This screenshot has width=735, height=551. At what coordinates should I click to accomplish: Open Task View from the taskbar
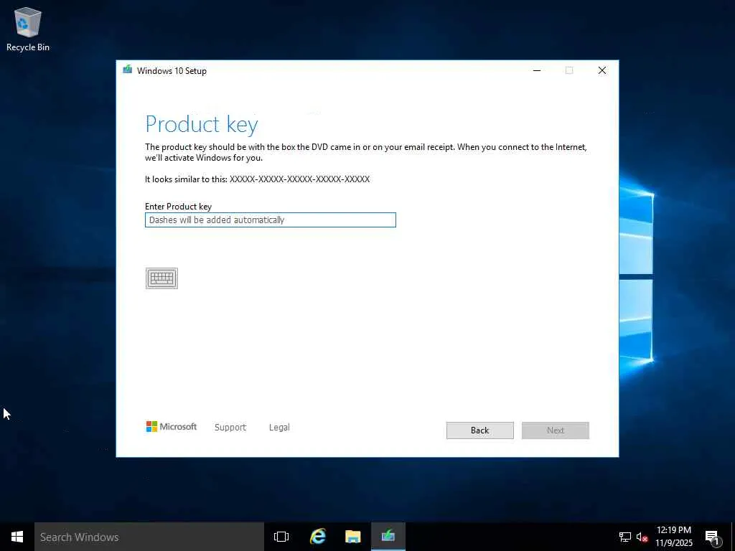pos(281,537)
